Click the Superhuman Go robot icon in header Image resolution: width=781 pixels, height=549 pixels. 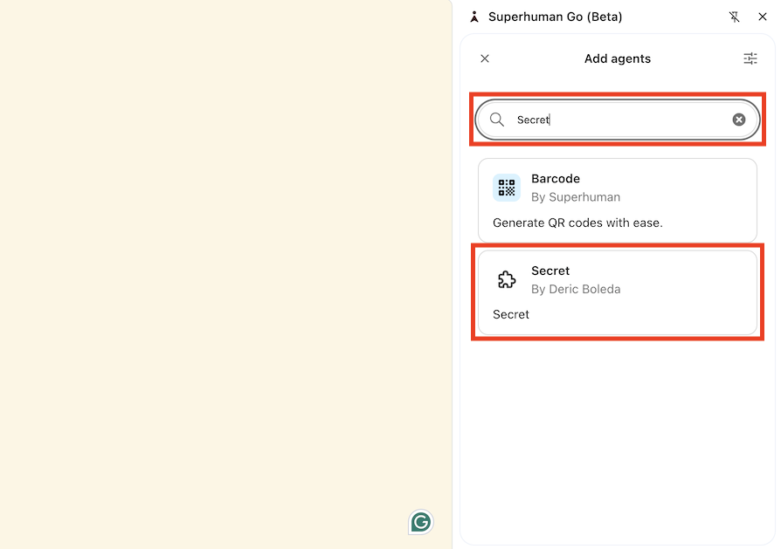coord(473,16)
